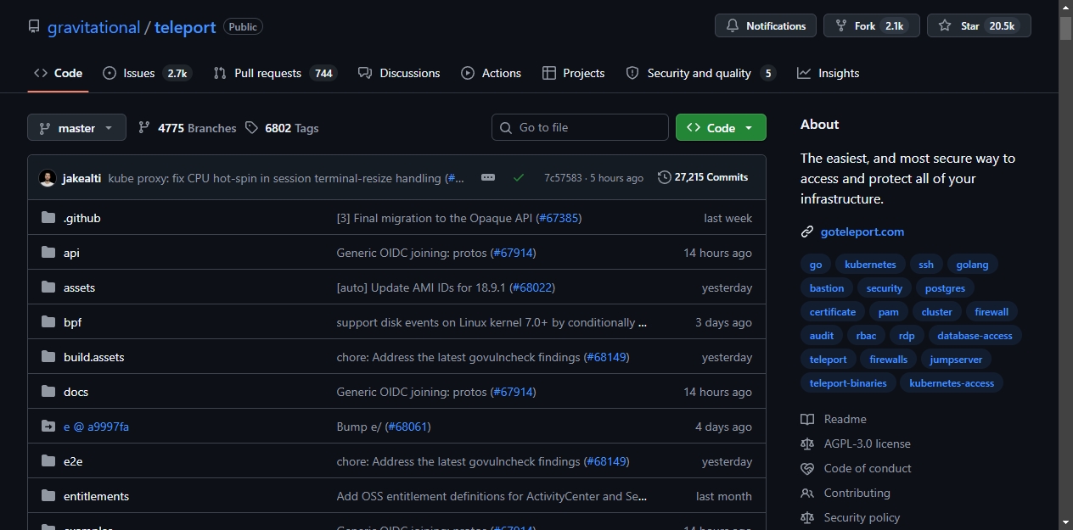Click the AGPL-3.0 license scale icon

point(807,444)
